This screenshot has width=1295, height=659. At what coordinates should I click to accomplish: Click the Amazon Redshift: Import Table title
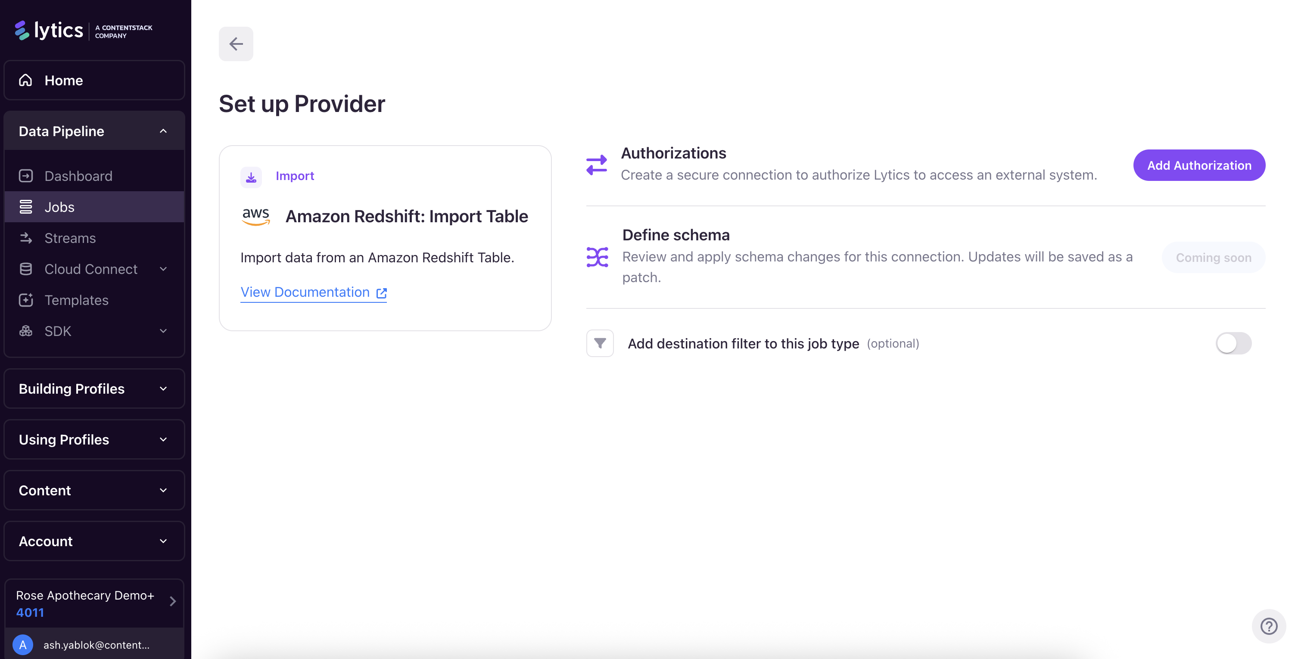click(x=407, y=217)
